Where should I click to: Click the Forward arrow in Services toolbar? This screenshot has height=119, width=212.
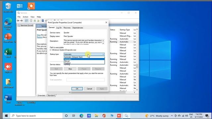point(22,20)
